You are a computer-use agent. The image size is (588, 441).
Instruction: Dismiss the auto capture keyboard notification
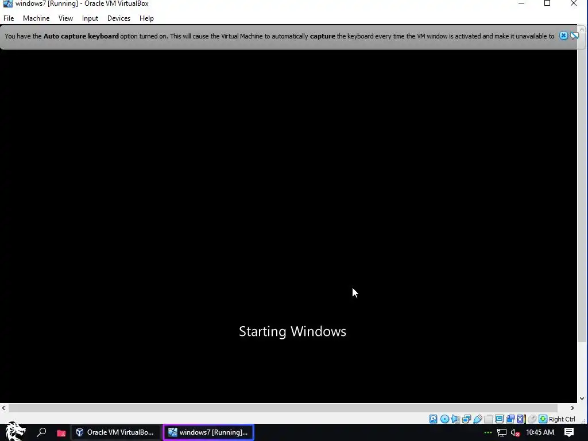tap(563, 36)
